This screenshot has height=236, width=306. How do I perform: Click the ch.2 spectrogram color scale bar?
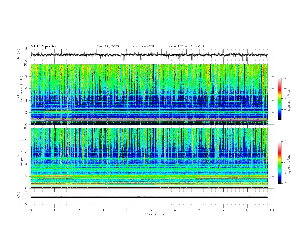tap(280, 162)
